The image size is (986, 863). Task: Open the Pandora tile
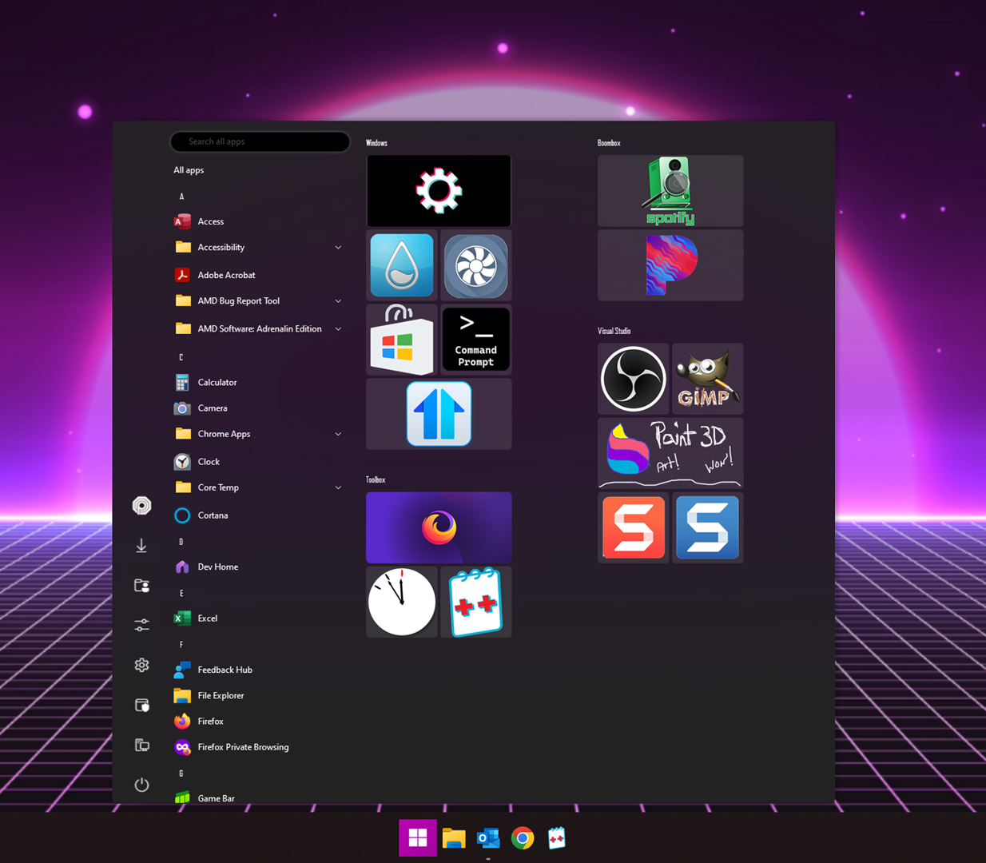click(x=670, y=265)
